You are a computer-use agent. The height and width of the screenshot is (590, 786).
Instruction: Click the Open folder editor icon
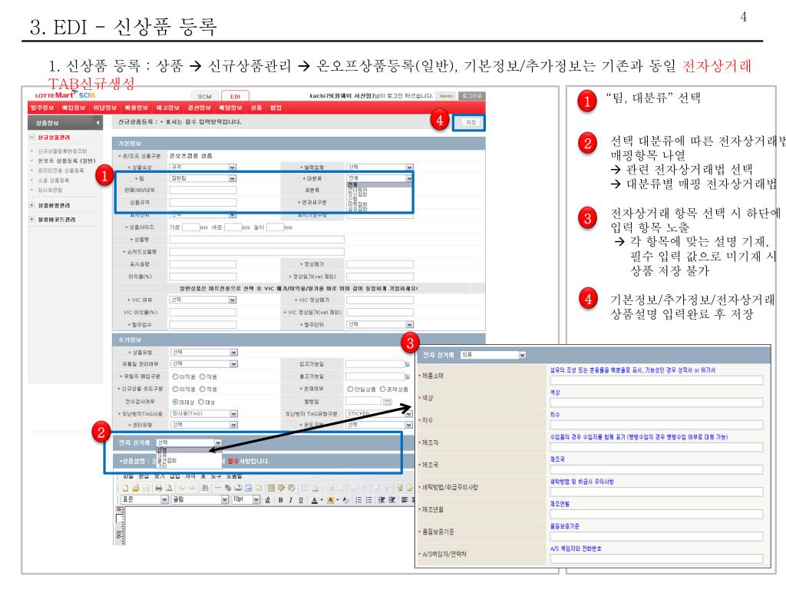point(135,488)
